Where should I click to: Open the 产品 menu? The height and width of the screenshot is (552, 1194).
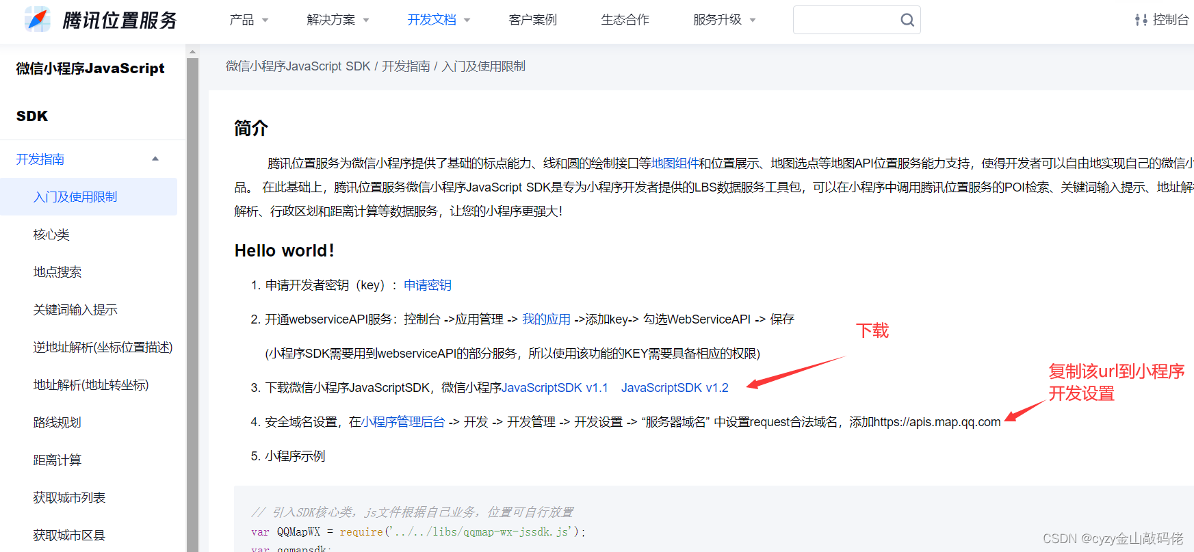pyautogui.click(x=242, y=20)
